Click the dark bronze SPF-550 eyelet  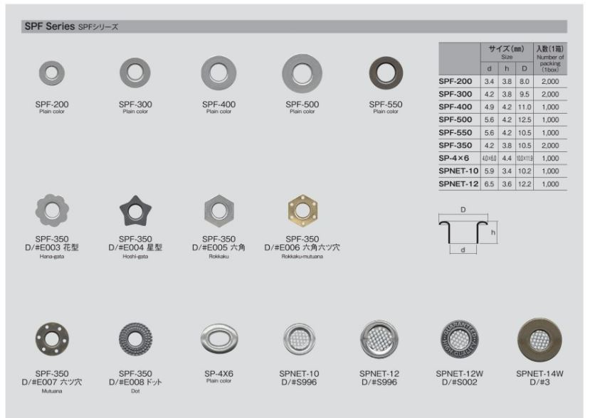click(x=385, y=72)
